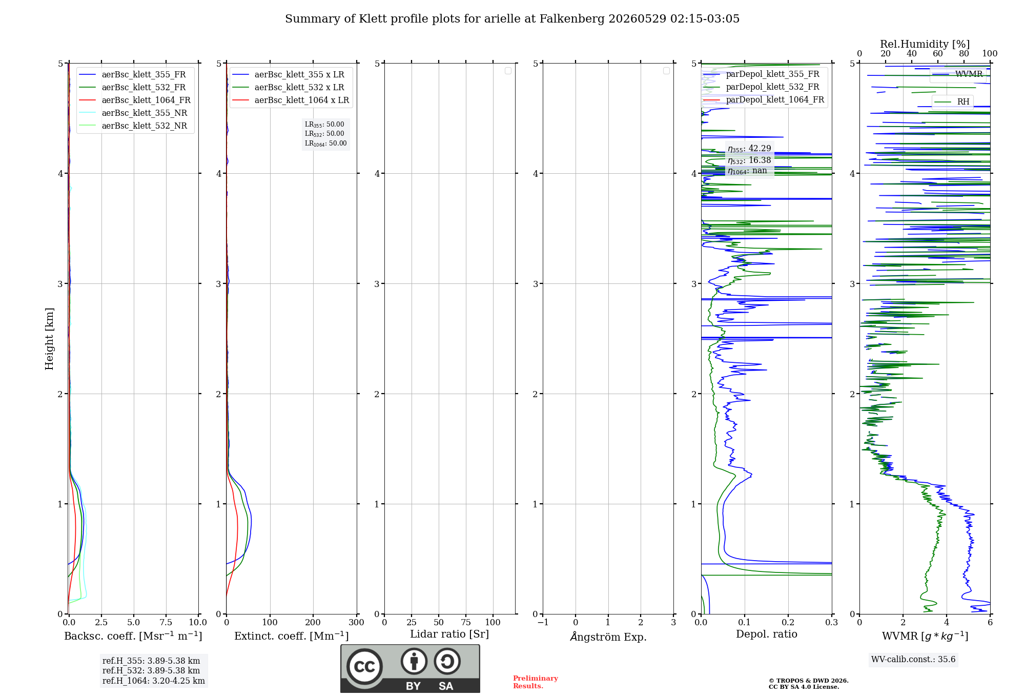Click the WVMR [g*kg⁻¹] x-axis label
This screenshot has width=1025, height=697.
[x=925, y=636]
